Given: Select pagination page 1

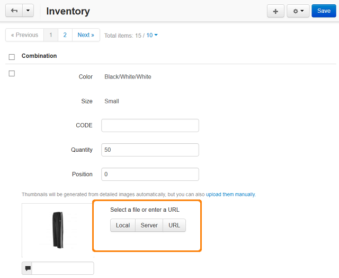Looking at the screenshot, I should (51, 35).
